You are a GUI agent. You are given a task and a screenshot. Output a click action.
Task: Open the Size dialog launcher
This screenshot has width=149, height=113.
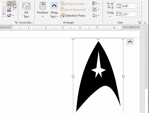[140, 22]
